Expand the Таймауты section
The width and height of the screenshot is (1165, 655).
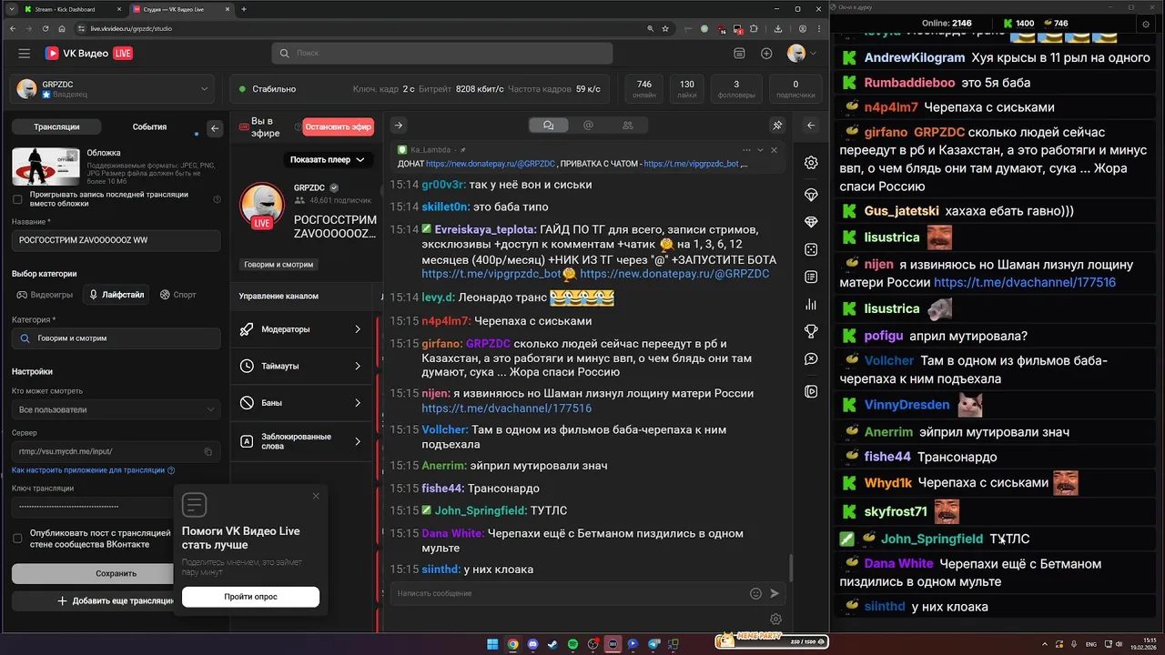(x=303, y=366)
